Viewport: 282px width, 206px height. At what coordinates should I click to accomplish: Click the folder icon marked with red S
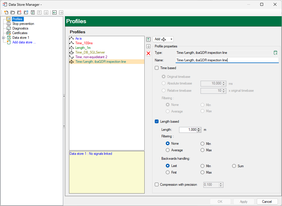(x=19, y=12)
